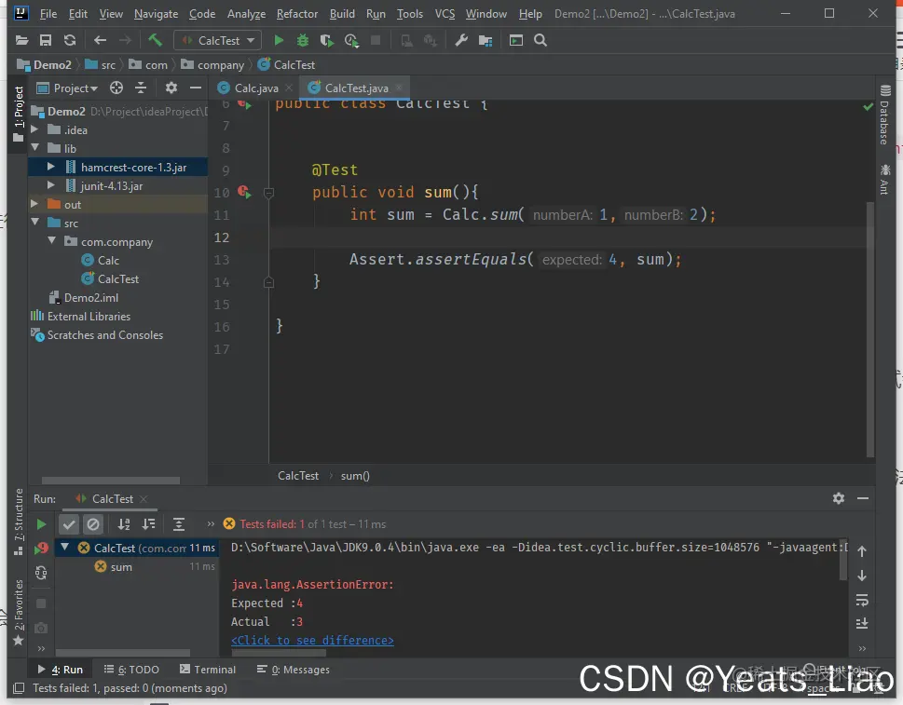Open the 6: TODO tool window
The width and height of the screenshot is (903, 705).
point(132,670)
